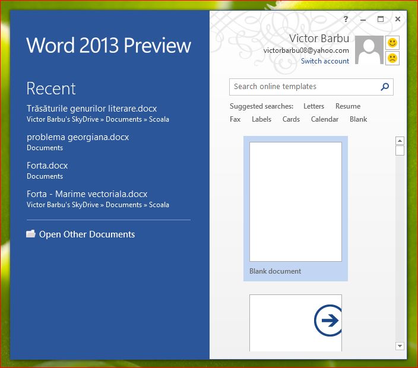Screen dimensions: 418x368
Task: Open recent file Trăsăturile genurilor literare.docx
Action: pyautogui.click(x=97, y=113)
